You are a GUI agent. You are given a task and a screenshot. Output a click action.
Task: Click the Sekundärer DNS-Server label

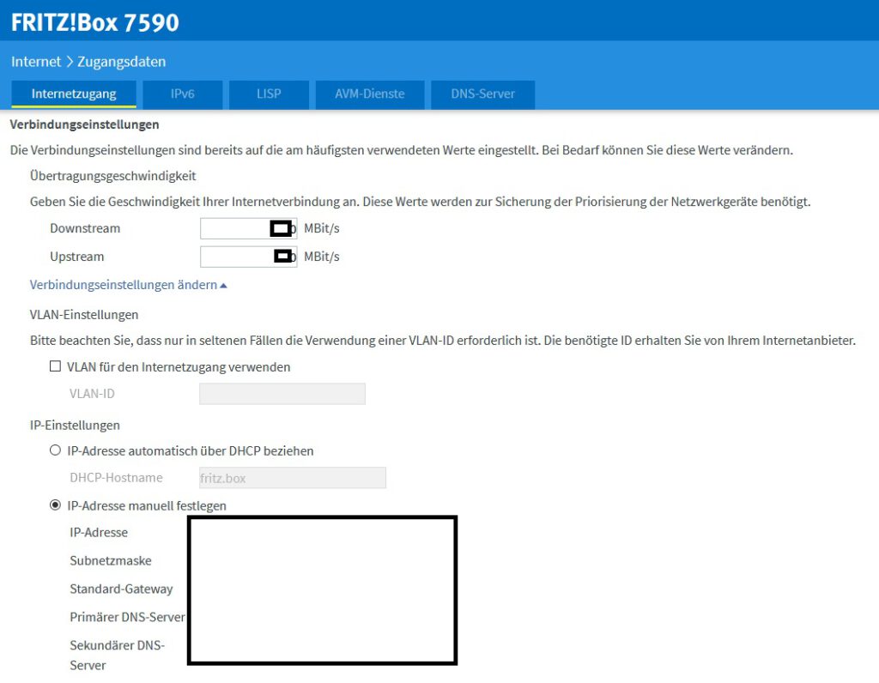pyautogui.click(x=117, y=656)
